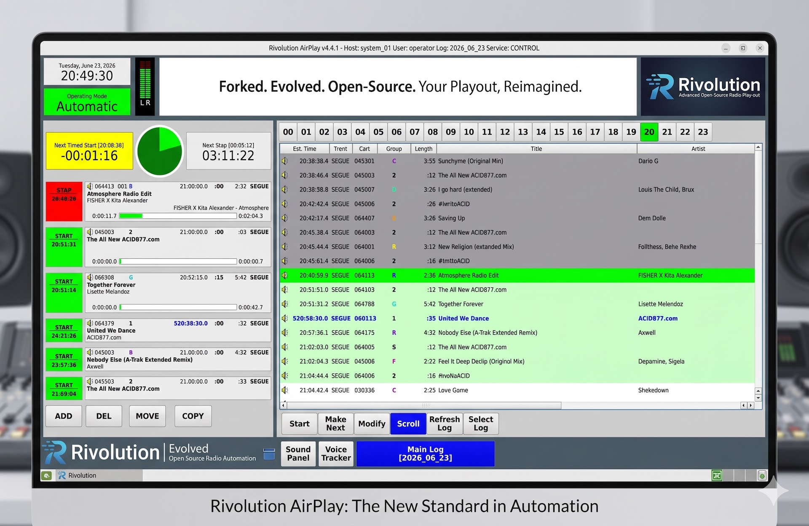Click speaker icon in Nobody Else A-Trak log row
Image resolution: width=809 pixels, height=526 pixels.
coord(285,333)
